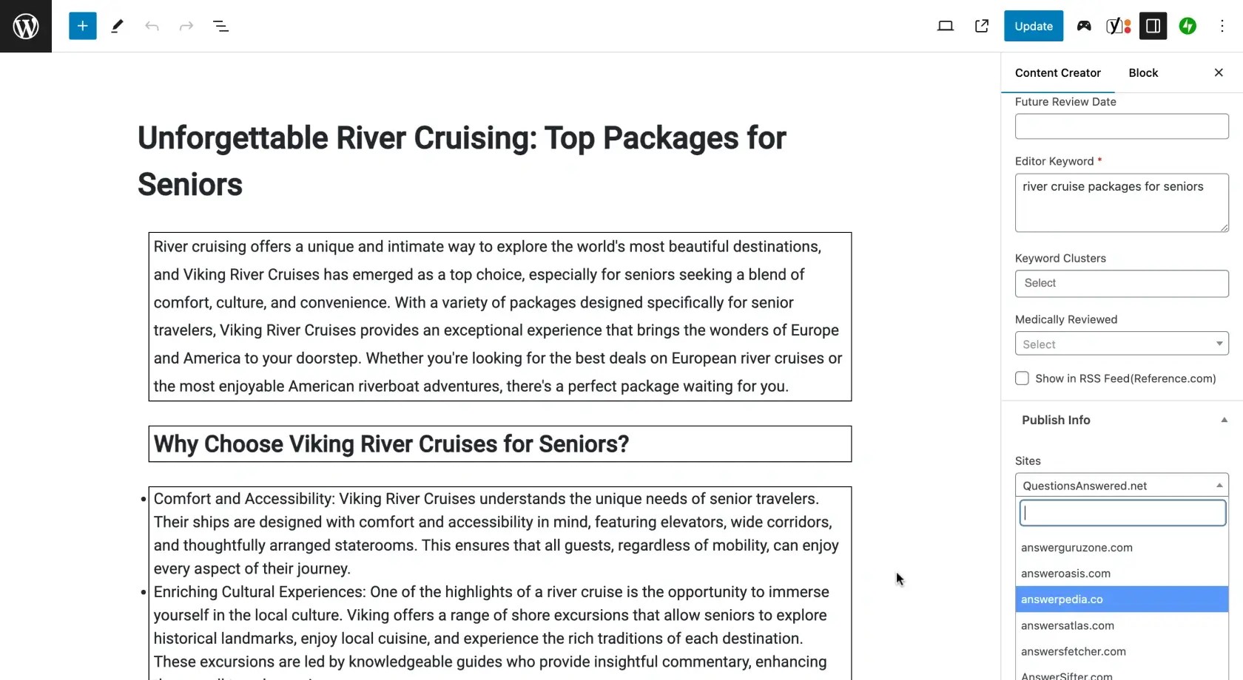Switch to the Block tab
Image resolution: width=1243 pixels, height=680 pixels.
coord(1143,72)
